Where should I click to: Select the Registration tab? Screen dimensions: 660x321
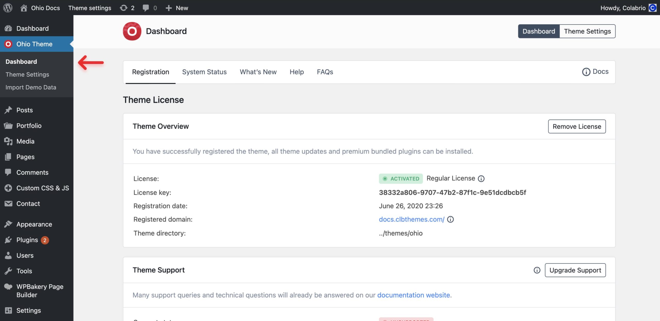(x=151, y=72)
